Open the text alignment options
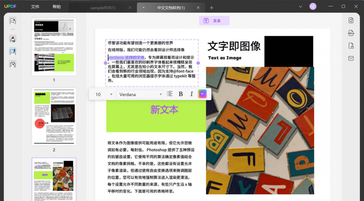The height and width of the screenshot is (201, 364). pos(170,94)
